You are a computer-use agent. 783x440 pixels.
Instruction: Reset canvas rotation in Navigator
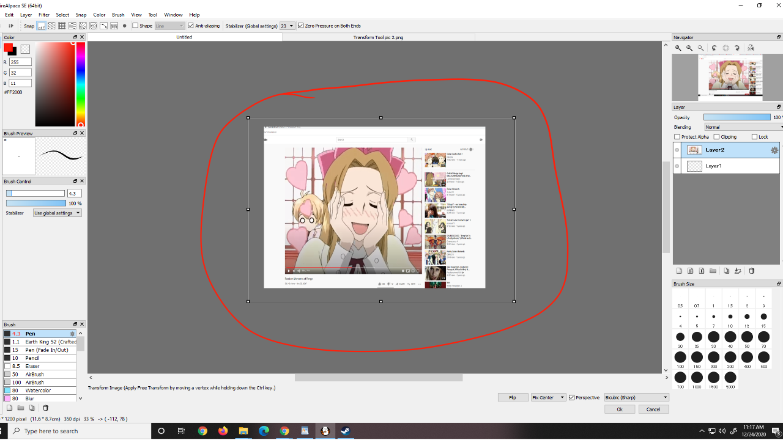[726, 48]
